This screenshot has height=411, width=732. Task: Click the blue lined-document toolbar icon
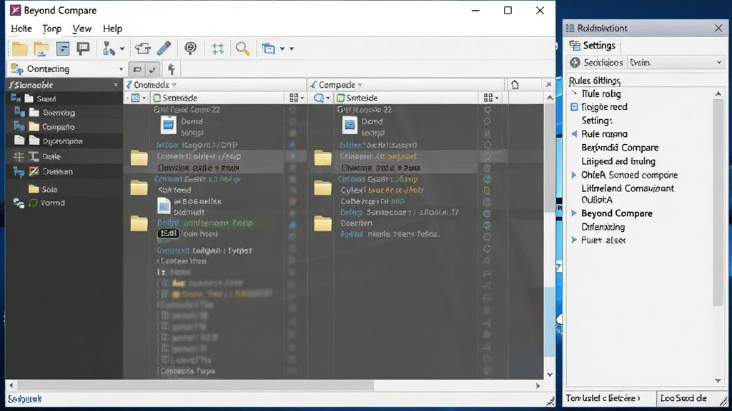coord(63,49)
